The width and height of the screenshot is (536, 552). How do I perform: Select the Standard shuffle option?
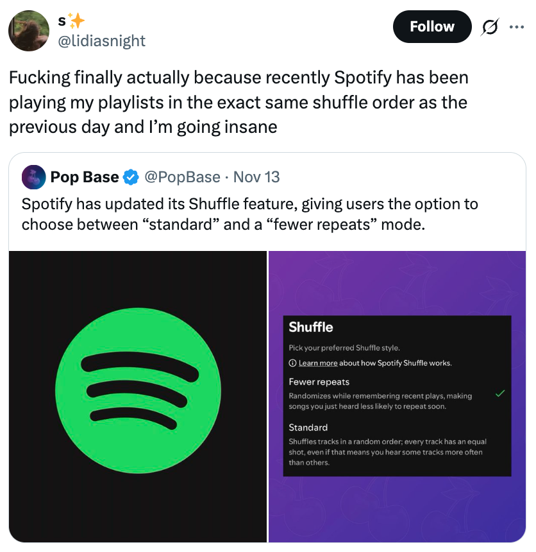(308, 427)
